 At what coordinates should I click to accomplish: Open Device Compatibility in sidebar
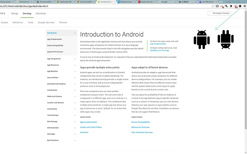(x=55, y=45)
